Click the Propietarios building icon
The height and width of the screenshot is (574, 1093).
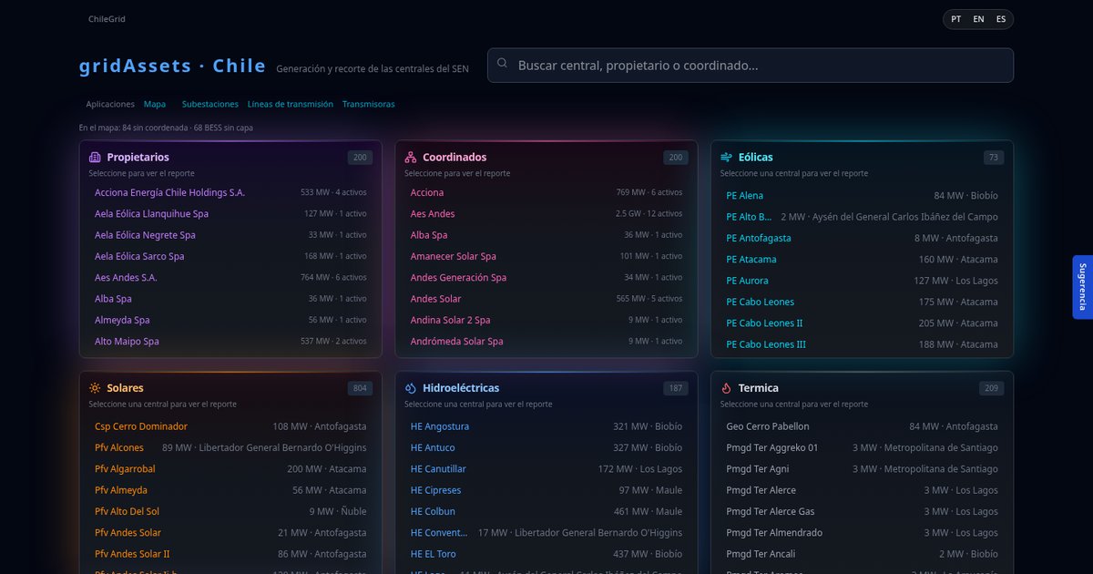(x=95, y=158)
